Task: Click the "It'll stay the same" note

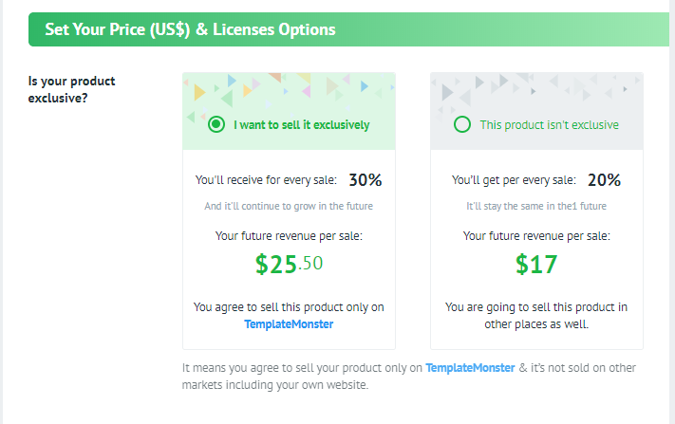Action: tap(535, 206)
